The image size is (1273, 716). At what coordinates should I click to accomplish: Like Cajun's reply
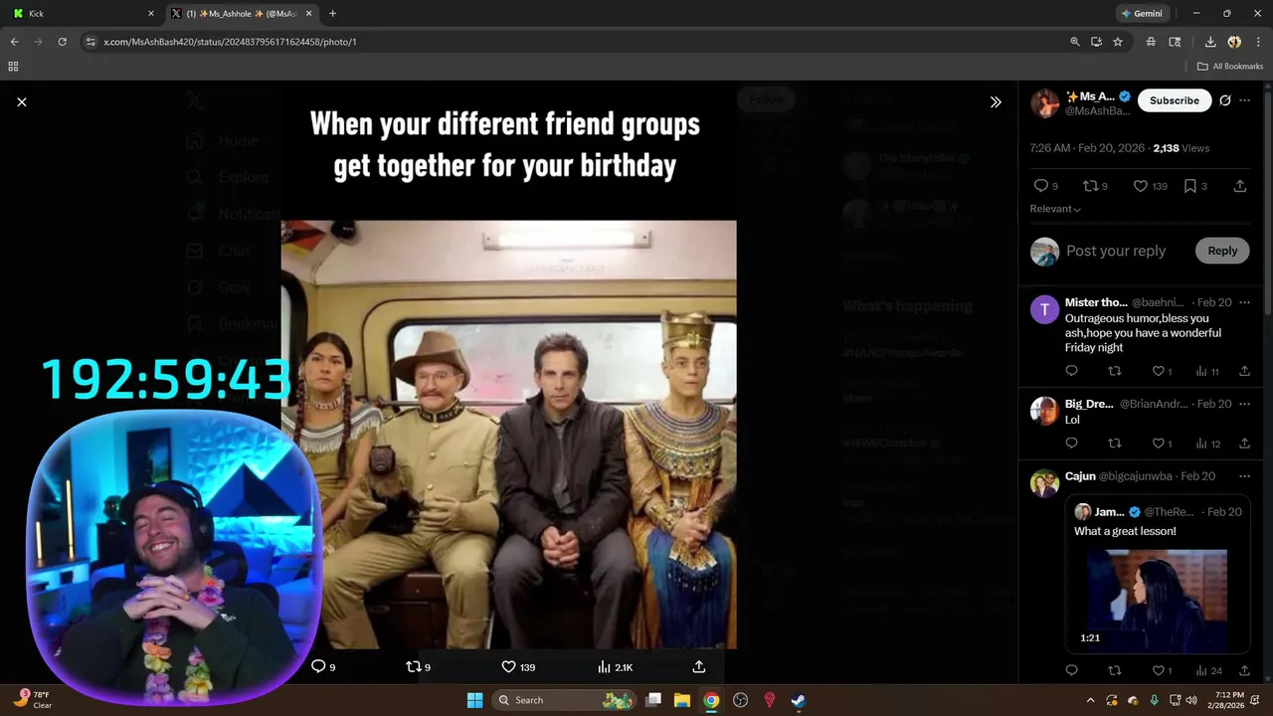click(1162, 671)
